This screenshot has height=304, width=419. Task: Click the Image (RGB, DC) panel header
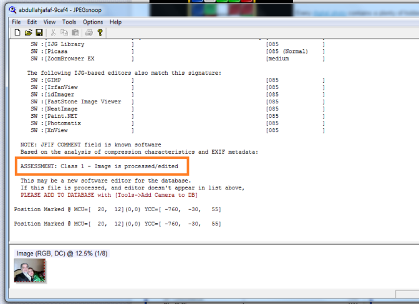click(x=58, y=253)
